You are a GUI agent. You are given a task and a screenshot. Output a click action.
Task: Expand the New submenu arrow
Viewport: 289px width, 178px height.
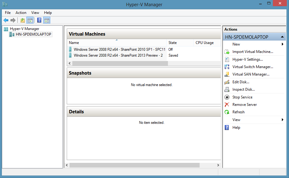(282, 44)
